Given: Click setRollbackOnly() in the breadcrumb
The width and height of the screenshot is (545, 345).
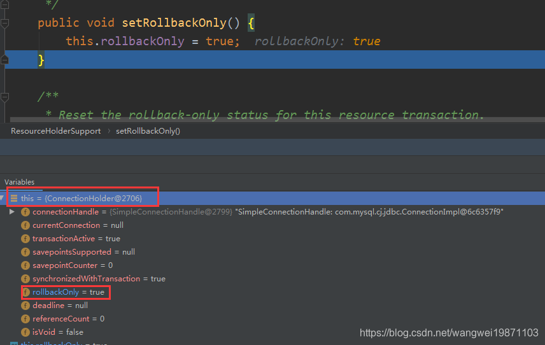Looking at the screenshot, I should point(148,131).
